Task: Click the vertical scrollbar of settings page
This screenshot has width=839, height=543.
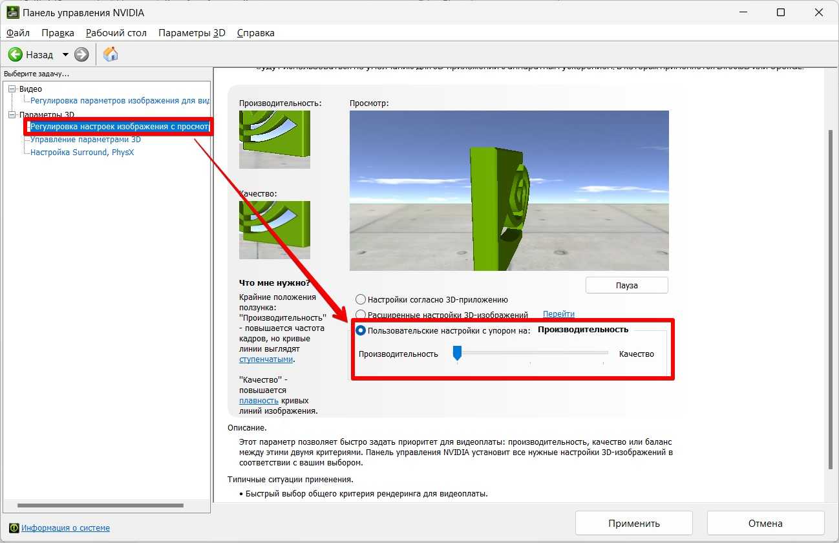Action: point(831,299)
